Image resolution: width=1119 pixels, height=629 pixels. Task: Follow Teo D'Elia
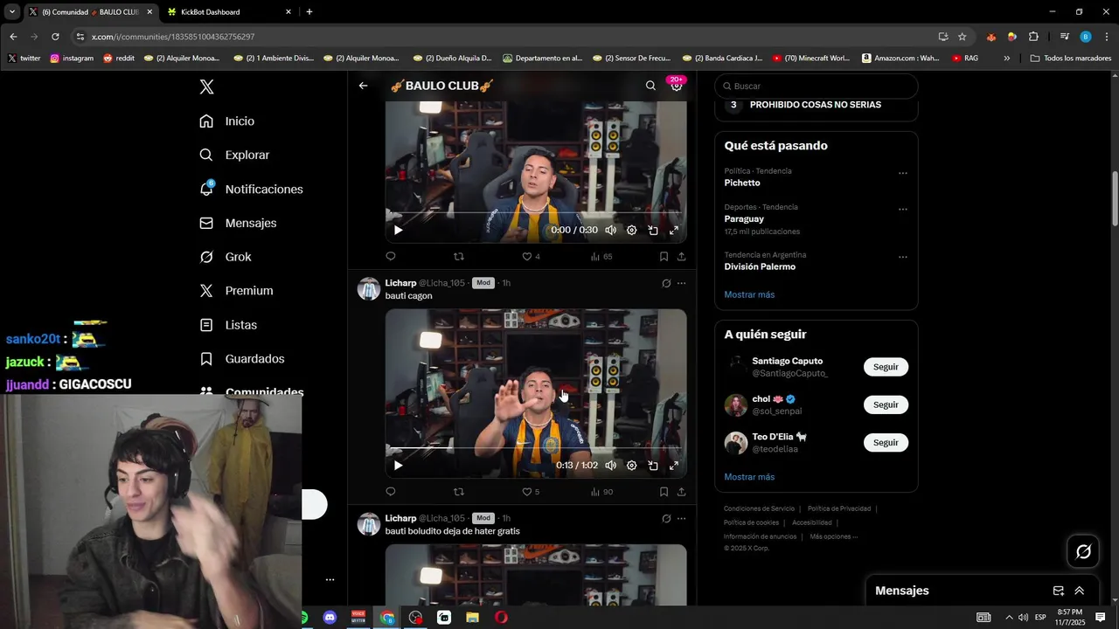click(886, 442)
